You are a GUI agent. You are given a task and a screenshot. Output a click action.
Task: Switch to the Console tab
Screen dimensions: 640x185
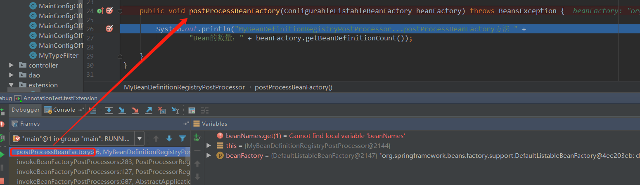coord(60,110)
